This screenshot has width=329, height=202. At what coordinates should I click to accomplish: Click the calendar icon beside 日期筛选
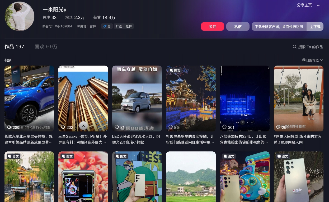[304, 60]
